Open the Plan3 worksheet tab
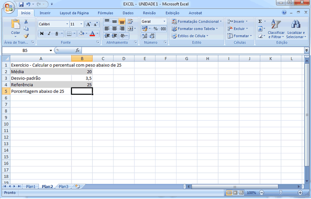The image size is (311, 199). coord(63,186)
